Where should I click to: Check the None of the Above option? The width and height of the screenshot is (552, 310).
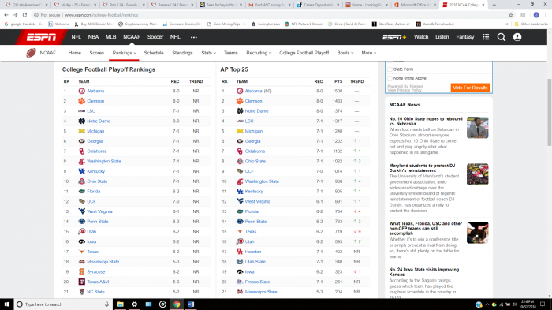click(x=390, y=78)
